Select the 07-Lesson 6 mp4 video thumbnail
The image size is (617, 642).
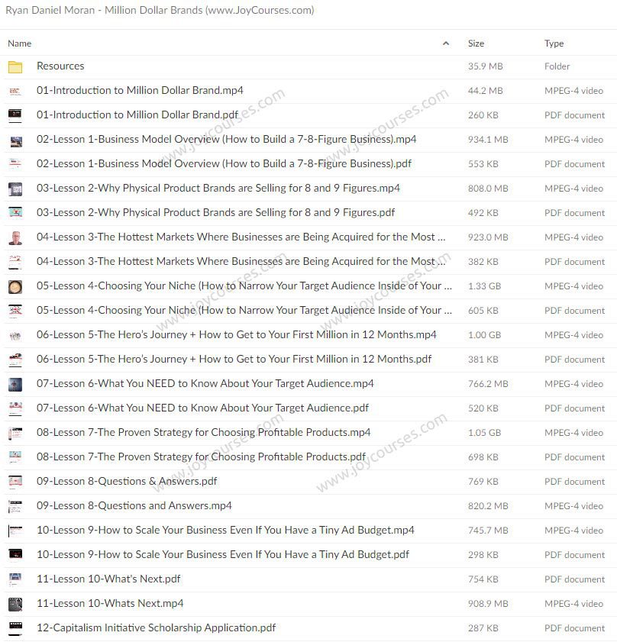point(15,384)
